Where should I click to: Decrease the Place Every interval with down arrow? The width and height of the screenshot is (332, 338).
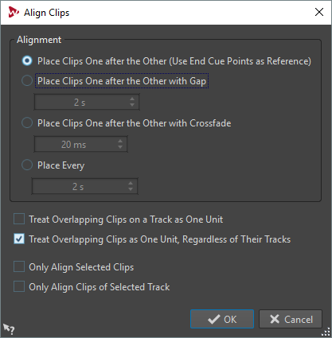coord(131,189)
